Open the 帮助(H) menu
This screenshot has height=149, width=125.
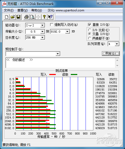pos(37,10)
